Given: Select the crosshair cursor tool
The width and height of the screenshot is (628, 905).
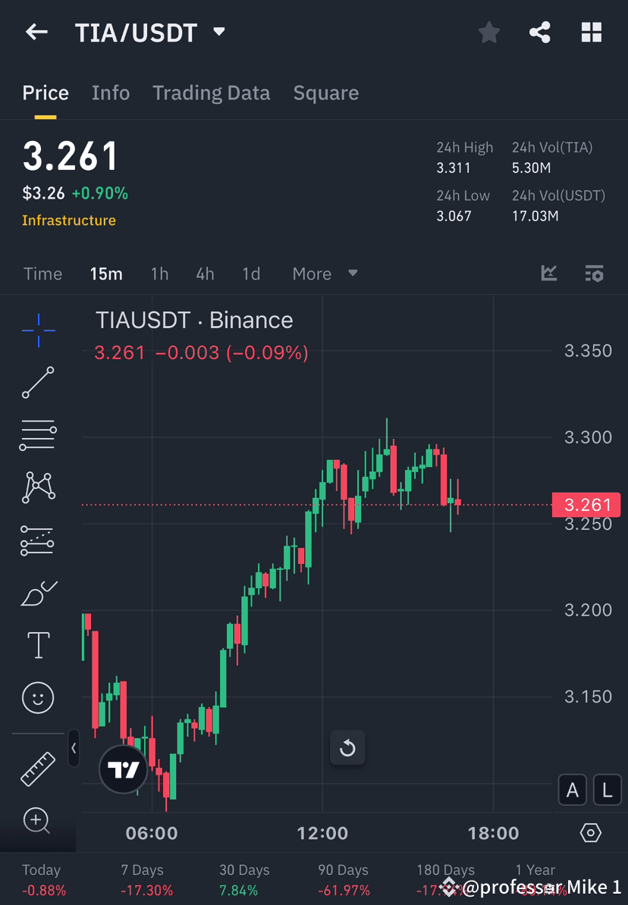Looking at the screenshot, I should coord(38,330).
